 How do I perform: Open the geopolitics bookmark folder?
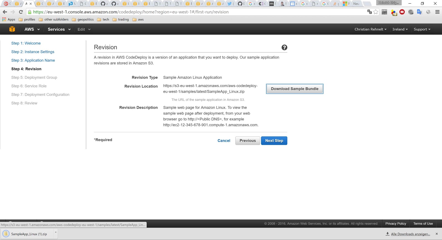click(x=83, y=19)
